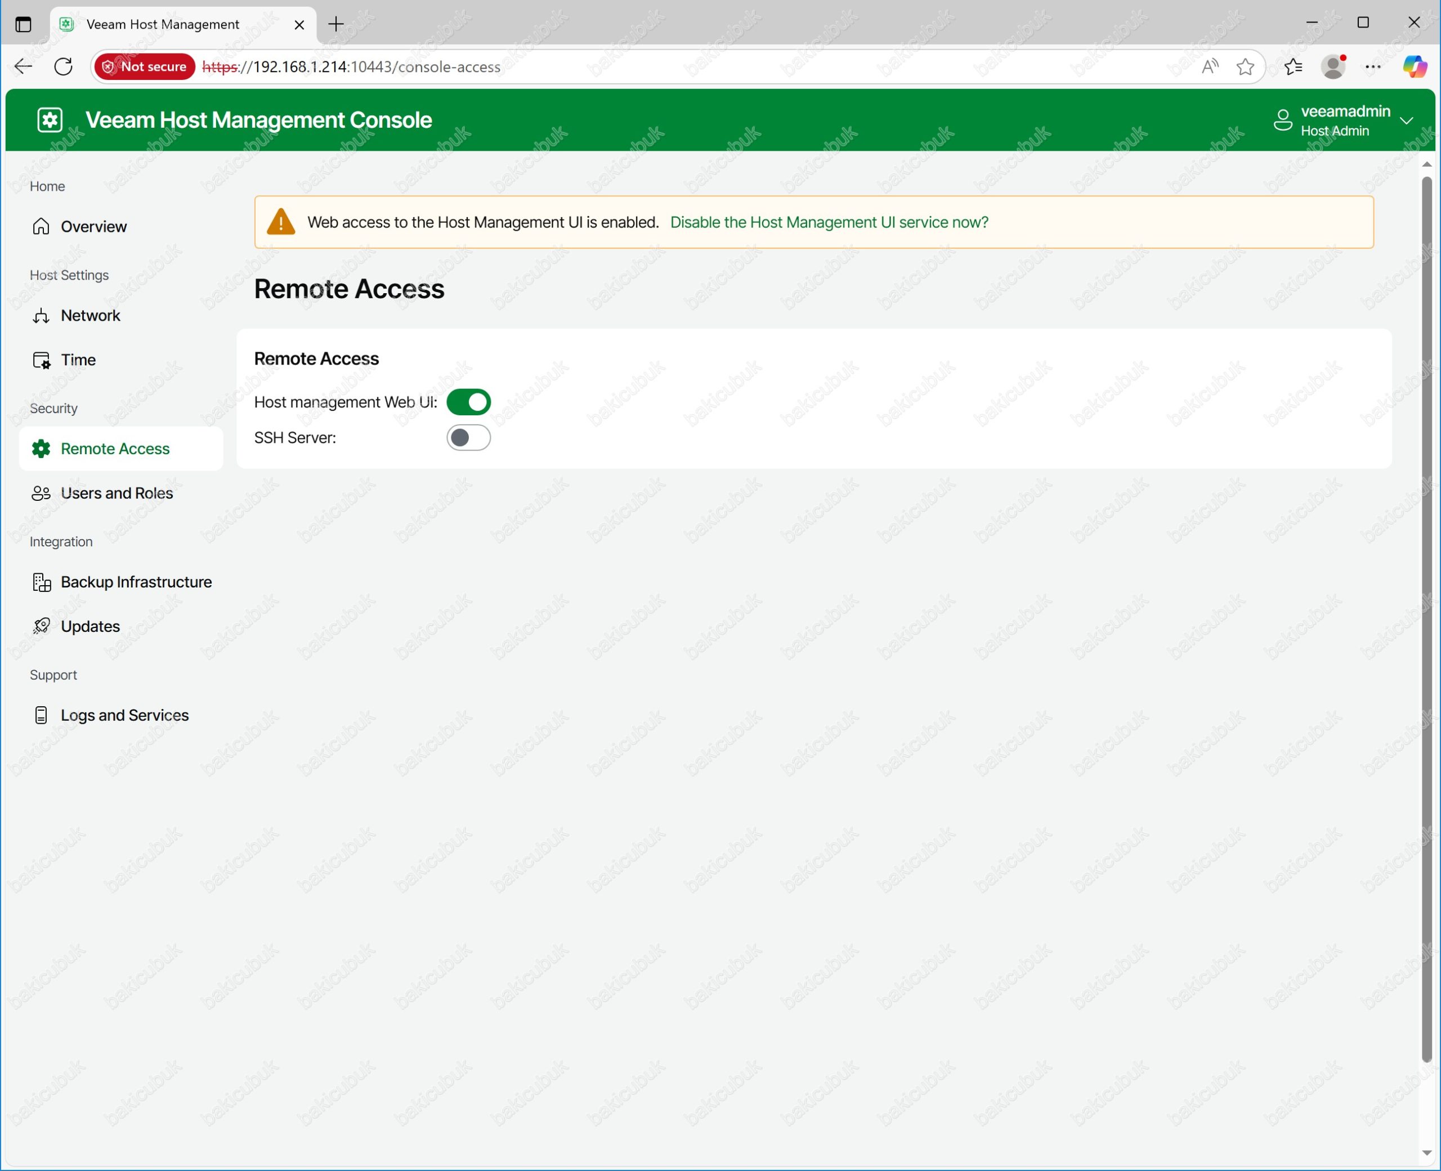Click the browser refresh button
The width and height of the screenshot is (1441, 1171).
tap(64, 66)
